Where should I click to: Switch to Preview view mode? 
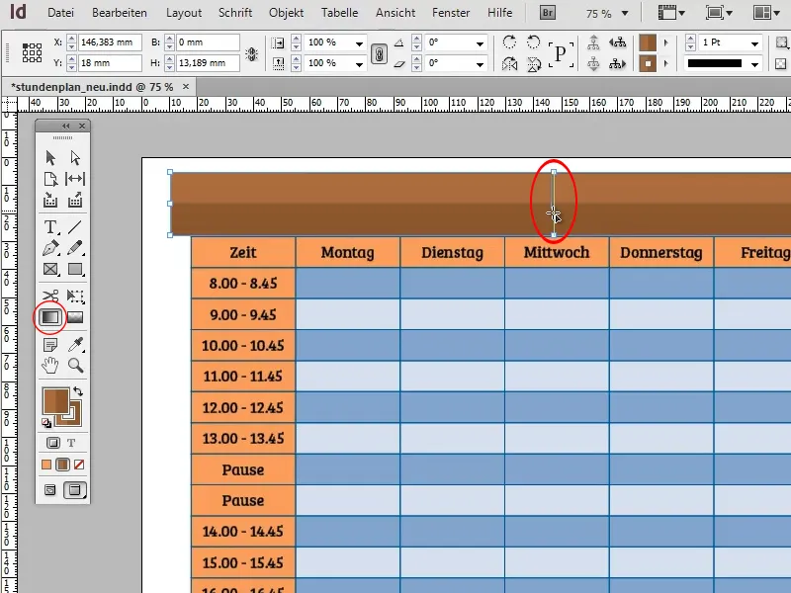click(x=75, y=489)
